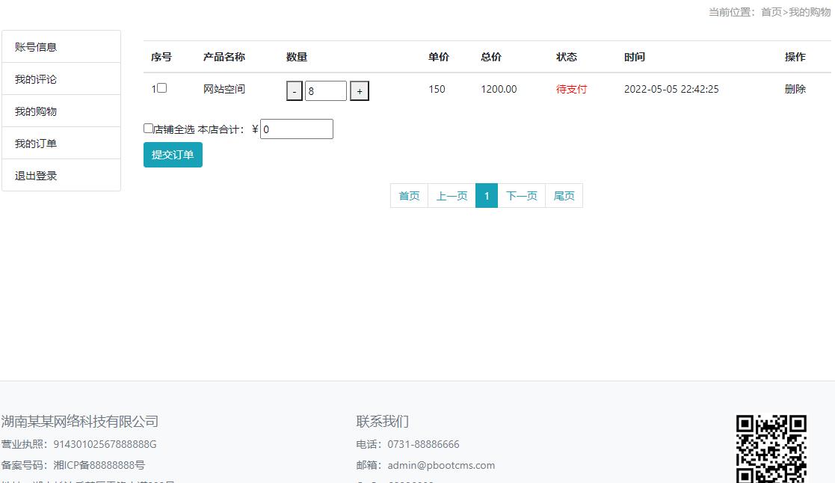Image resolution: width=835 pixels, height=483 pixels.
Task: Tick the checkbox for item 1
Action: pos(161,88)
